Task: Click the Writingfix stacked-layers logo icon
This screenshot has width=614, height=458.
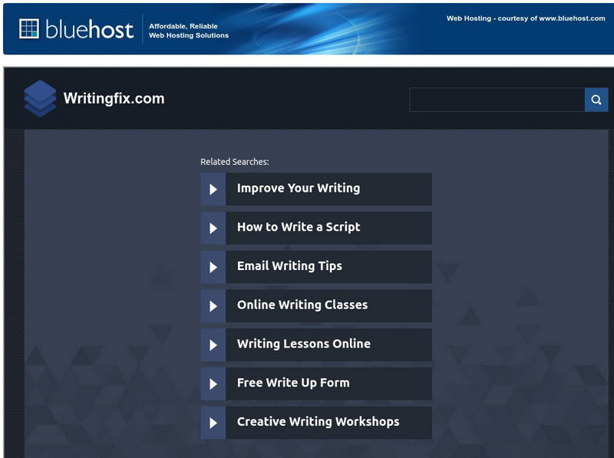Action: (x=41, y=99)
